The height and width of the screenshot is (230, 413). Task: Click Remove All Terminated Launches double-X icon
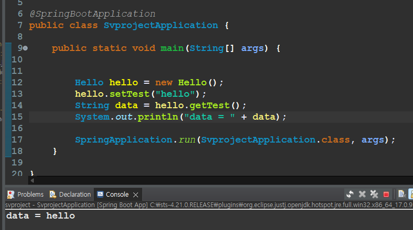click(x=374, y=195)
